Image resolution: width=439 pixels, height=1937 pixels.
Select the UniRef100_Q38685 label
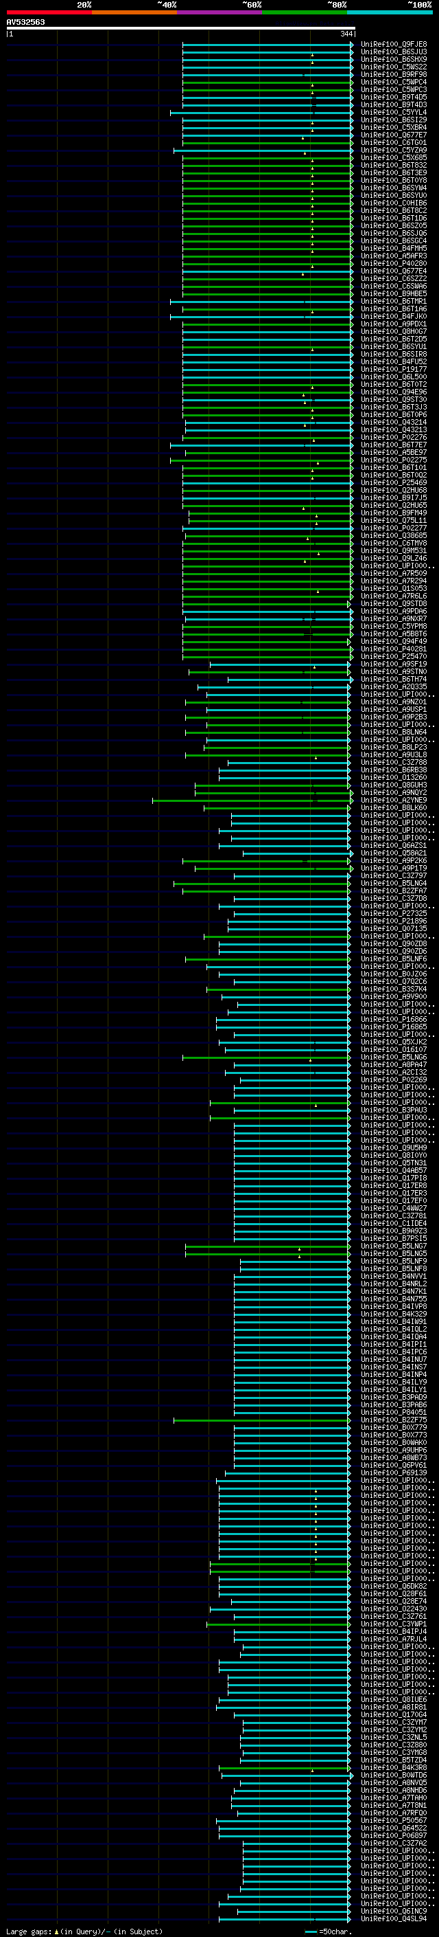[x=394, y=535]
